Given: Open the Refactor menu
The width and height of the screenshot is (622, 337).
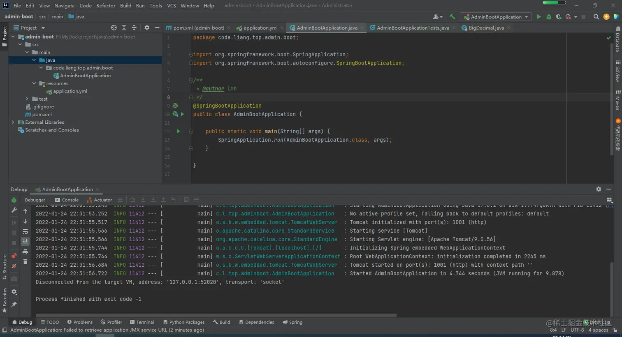Looking at the screenshot, I should pyautogui.click(x=106, y=5).
